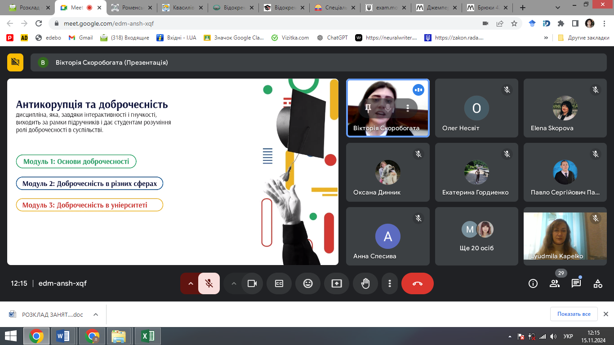Open Excel from the Windows taskbar

pyautogui.click(x=147, y=336)
